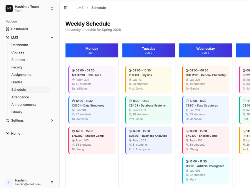The width and height of the screenshot is (250, 188).
Task: Open the CS403 - Database Systems card
Action: (148, 110)
